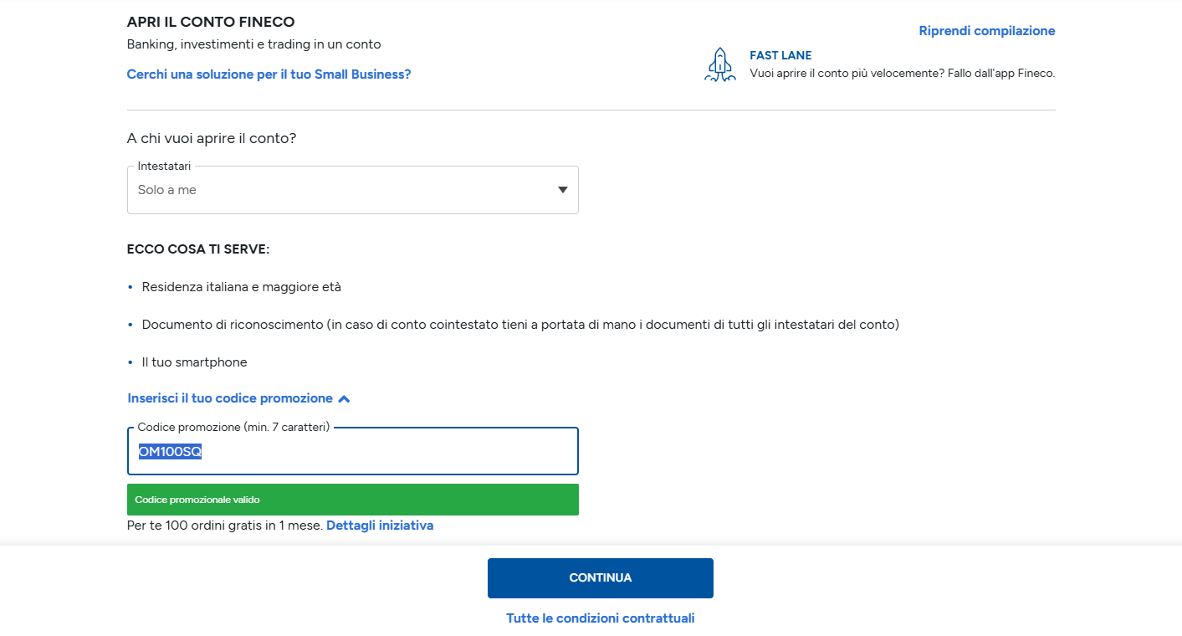This screenshot has width=1182, height=636.
Task: Open the Riprendi compilazione link
Action: [986, 31]
